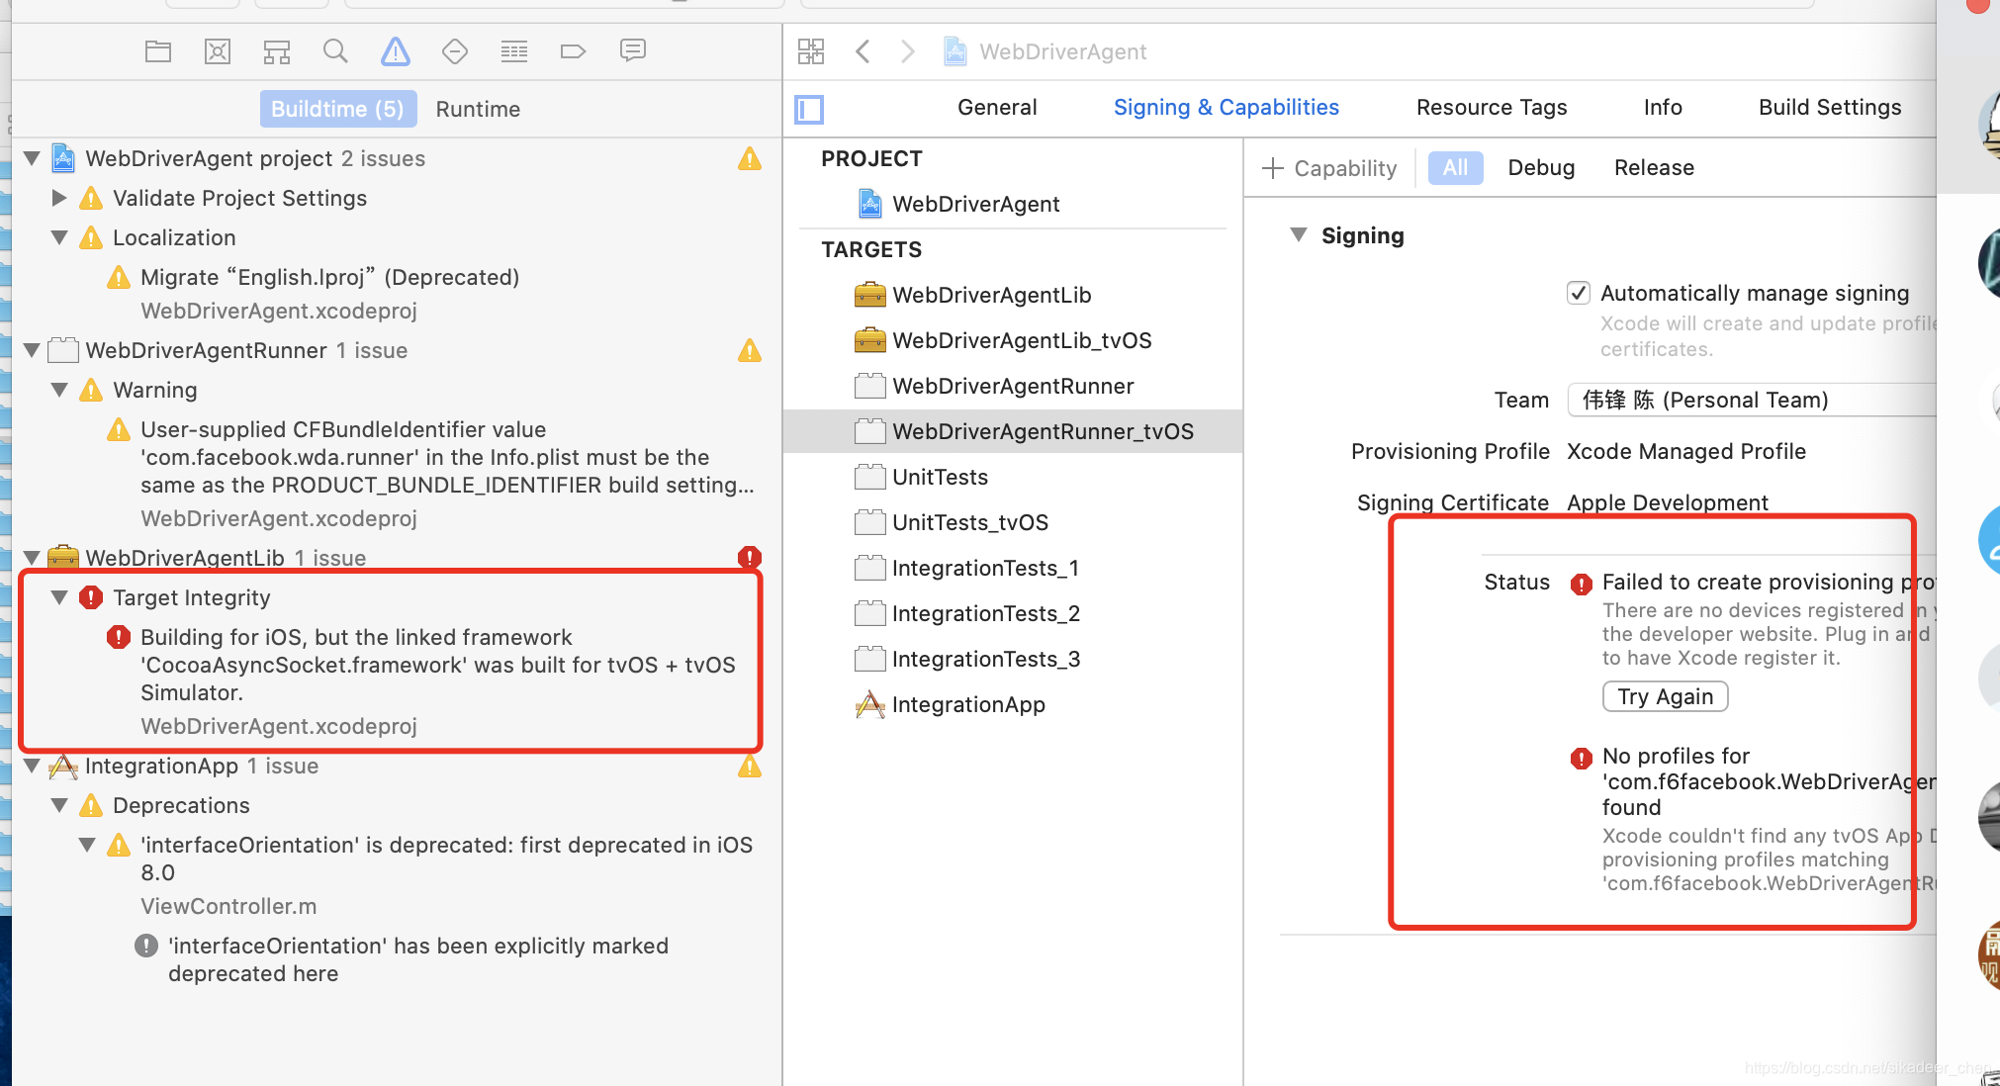
Task: Open the Breakpoint navigator icon
Action: pos(573,51)
